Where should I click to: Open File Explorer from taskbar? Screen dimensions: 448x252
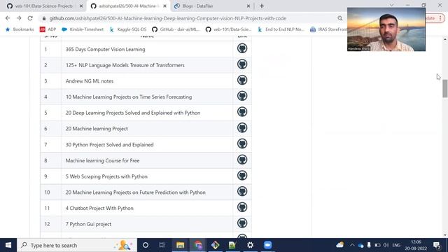coord(180,245)
